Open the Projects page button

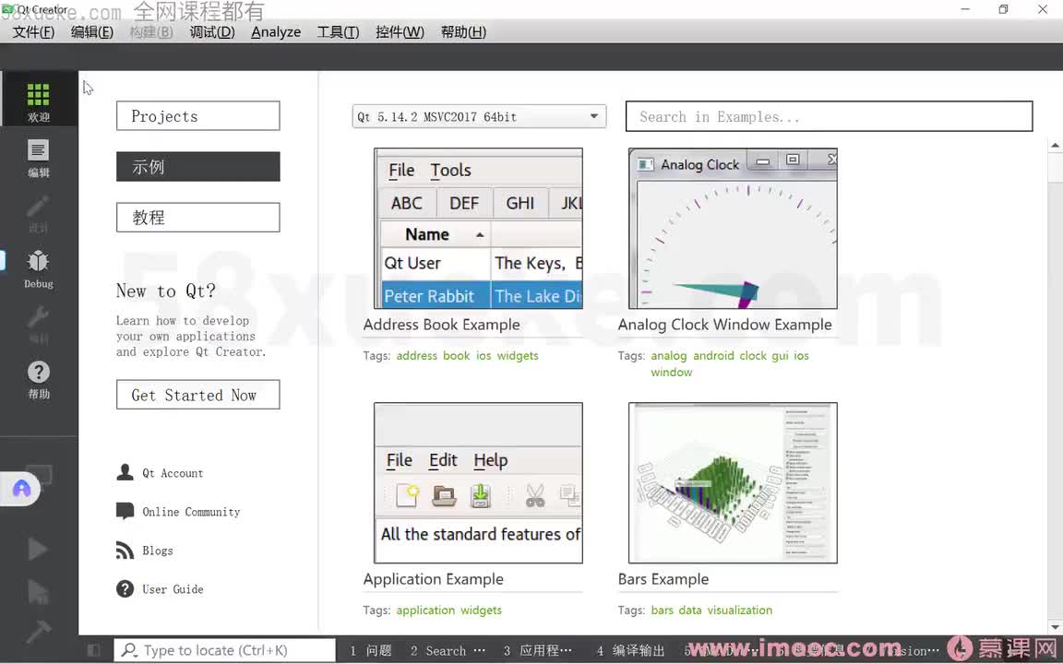tap(198, 116)
